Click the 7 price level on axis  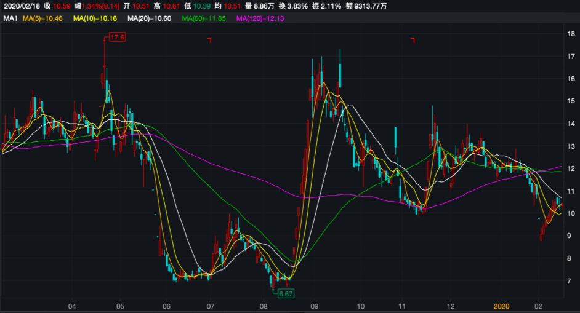tap(569, 281)
